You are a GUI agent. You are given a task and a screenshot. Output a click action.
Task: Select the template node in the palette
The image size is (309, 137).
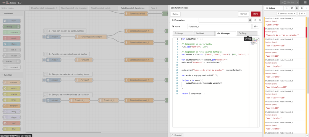tap(12, 106)
